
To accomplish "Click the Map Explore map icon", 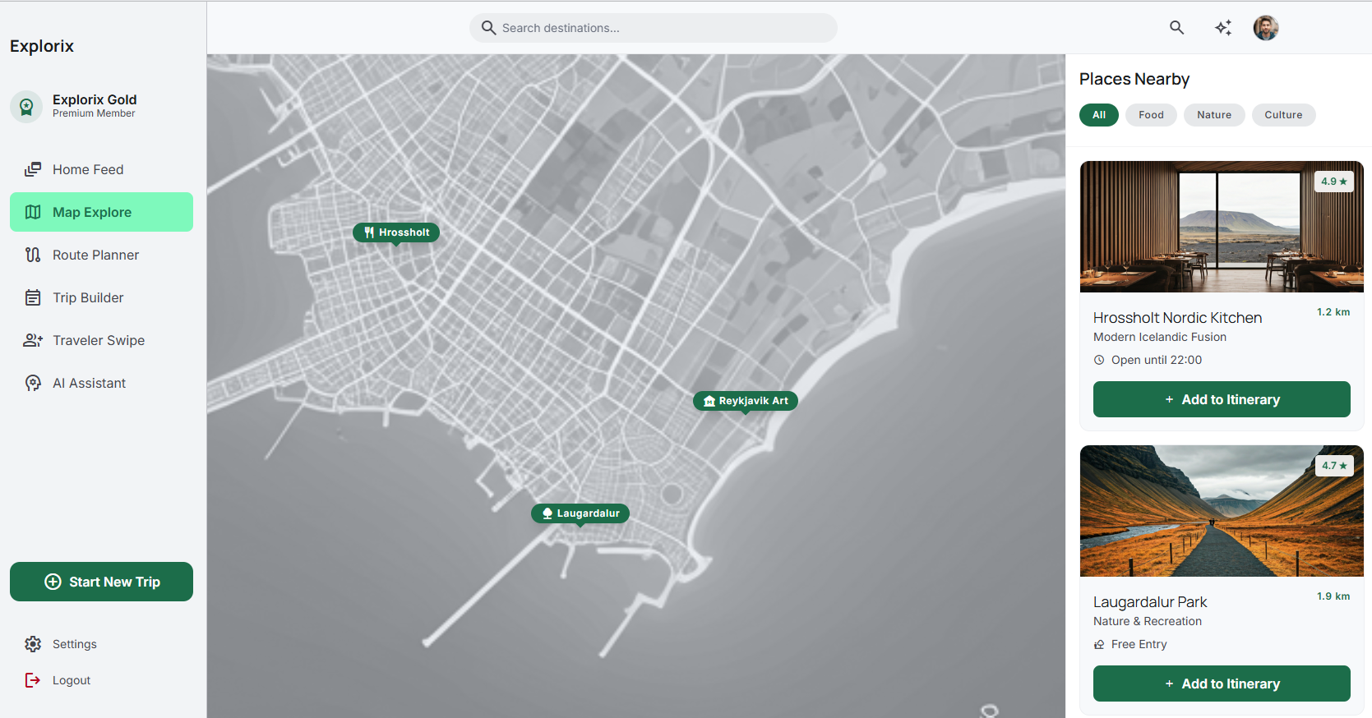I will (x=33, y=212).
